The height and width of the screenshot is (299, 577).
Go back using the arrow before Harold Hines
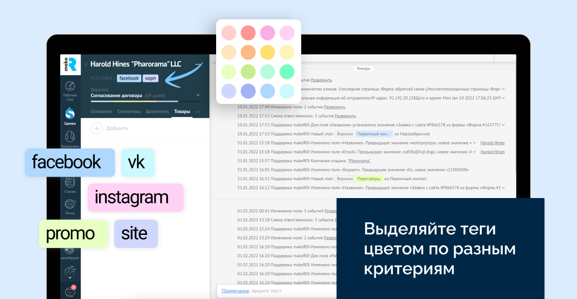tap(86, 65)
